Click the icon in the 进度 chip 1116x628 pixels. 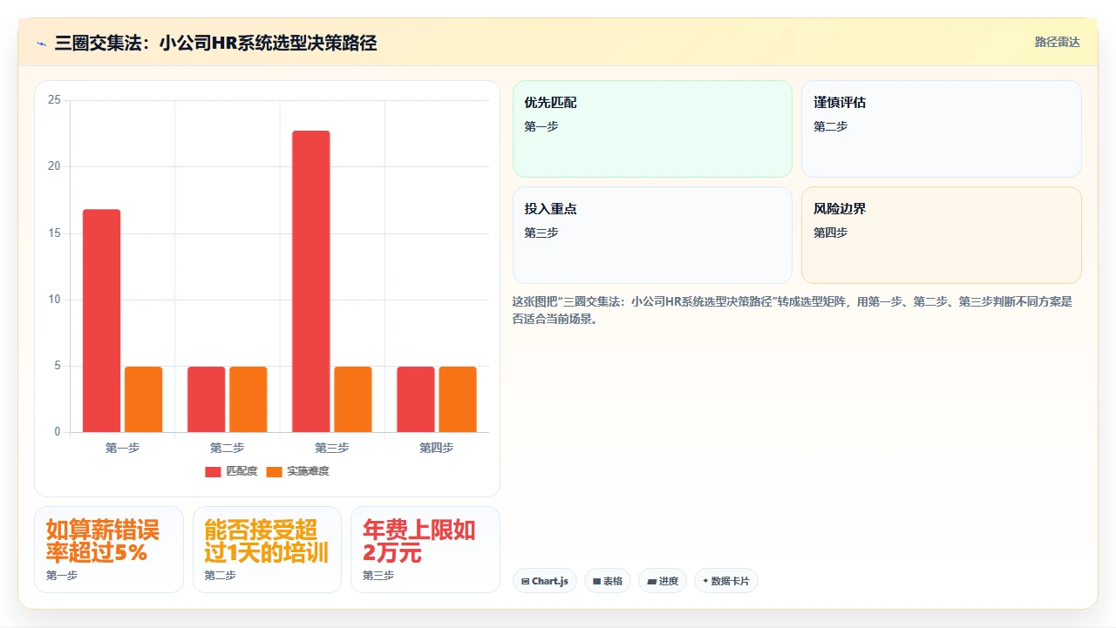(651, 581)
